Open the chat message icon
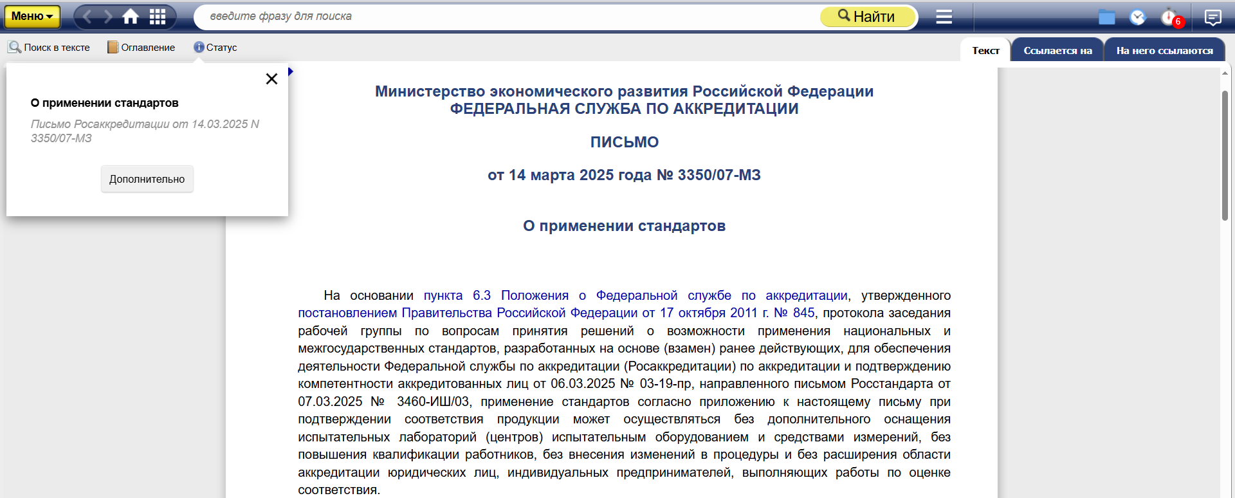 [x=1212, y=17]
